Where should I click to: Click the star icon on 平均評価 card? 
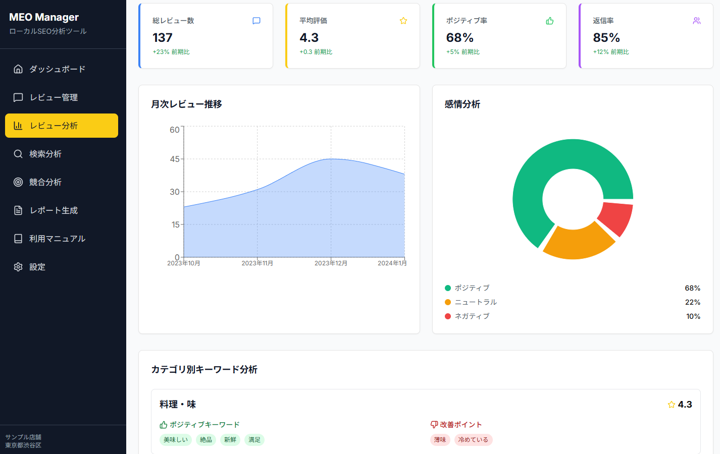coord(403,21)
